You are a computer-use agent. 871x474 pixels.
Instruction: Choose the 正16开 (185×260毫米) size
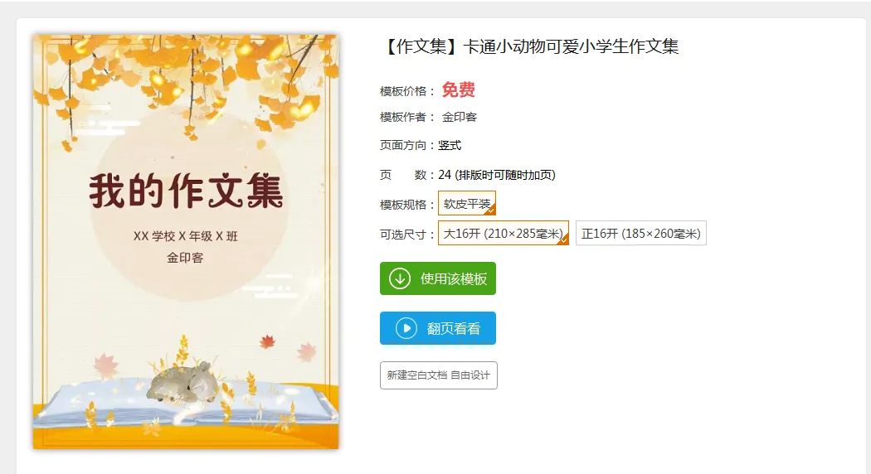(x=641, y=234)
